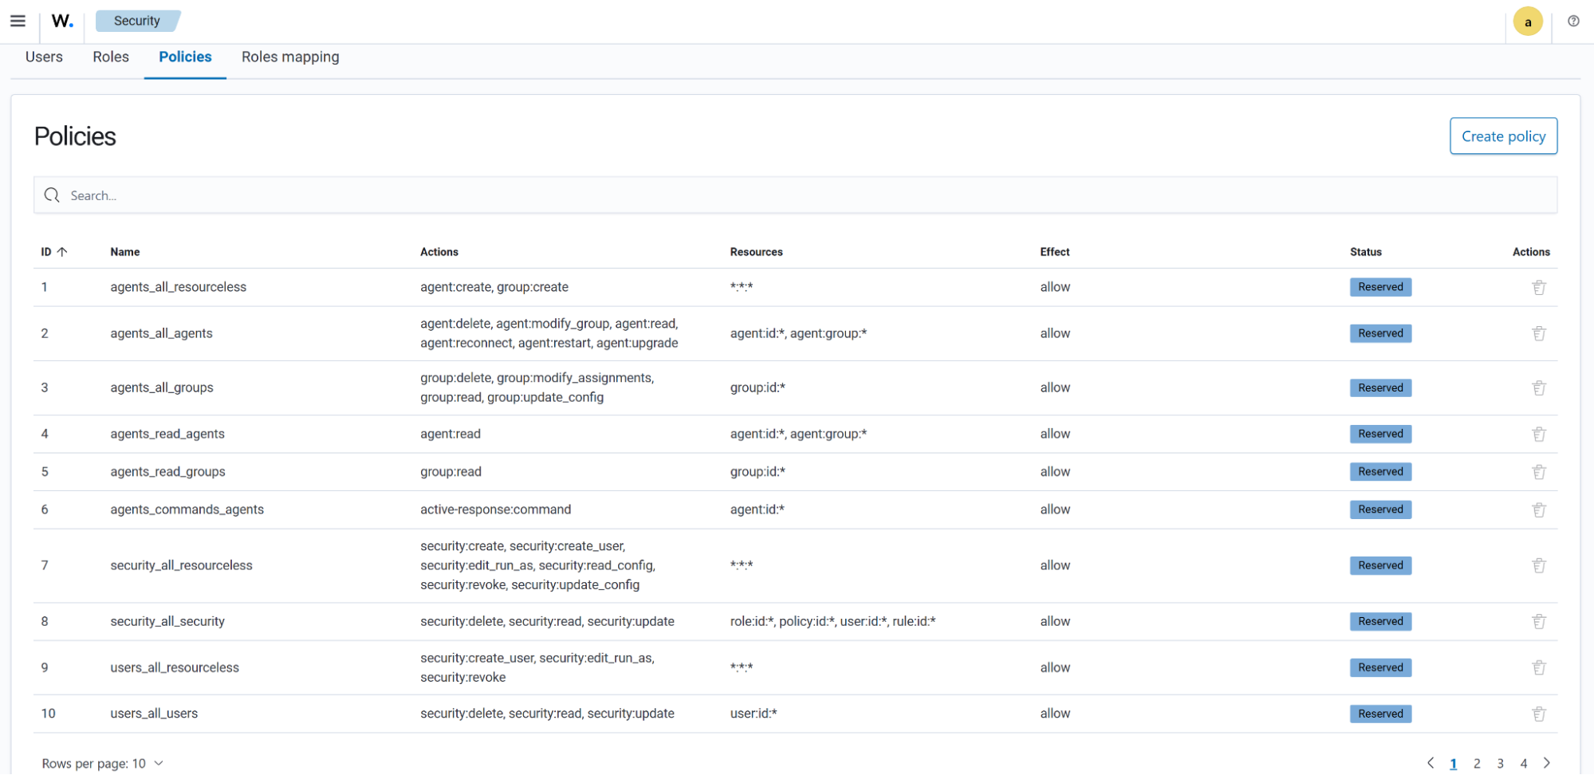This screenshot has height=775, width=1594.
Task: Toggle the ID column sort order
Action: 54,251
